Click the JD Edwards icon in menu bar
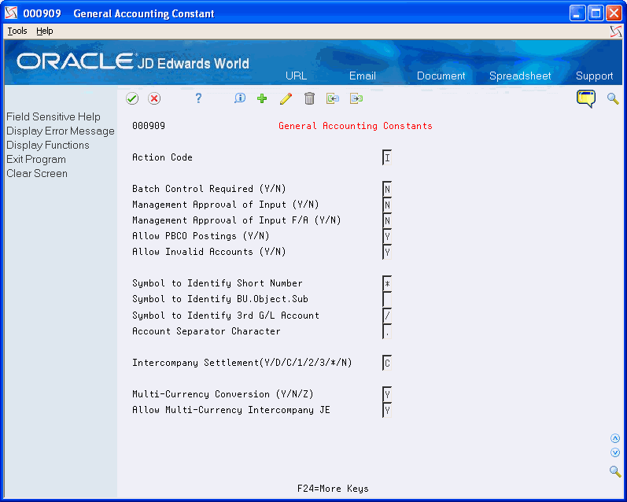 [616, 31]
